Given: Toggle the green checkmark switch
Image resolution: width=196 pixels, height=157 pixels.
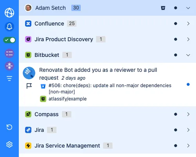Looking at the screenshot, I should tap(9, 40).
